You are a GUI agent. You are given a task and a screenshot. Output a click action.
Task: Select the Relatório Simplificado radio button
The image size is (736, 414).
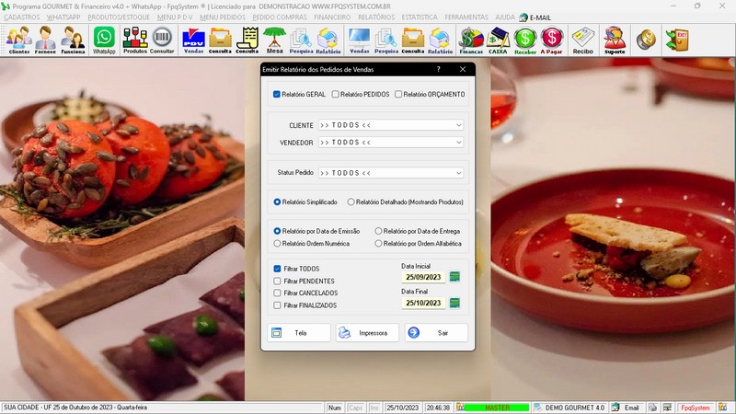pyautogui.click(x=277, y=202)
